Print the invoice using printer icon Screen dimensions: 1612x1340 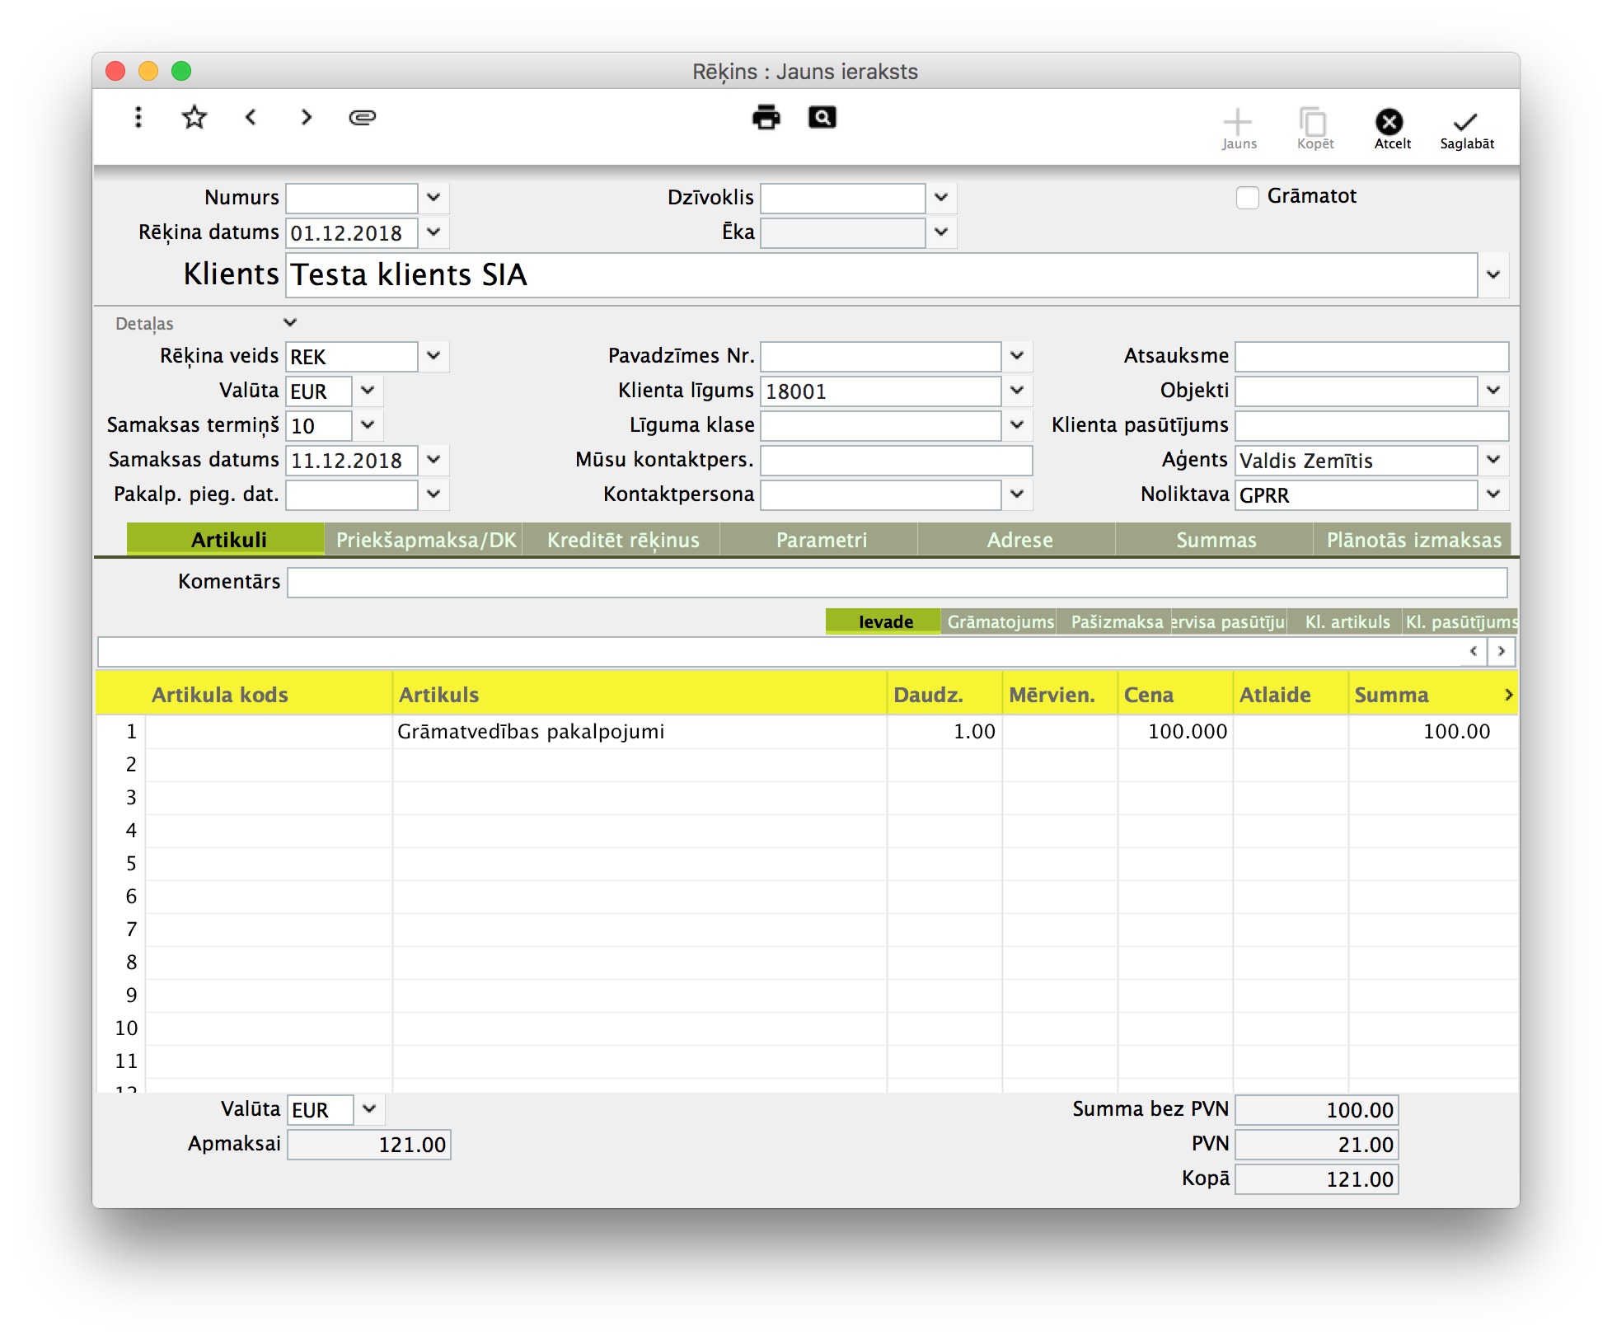pos(766,118)
